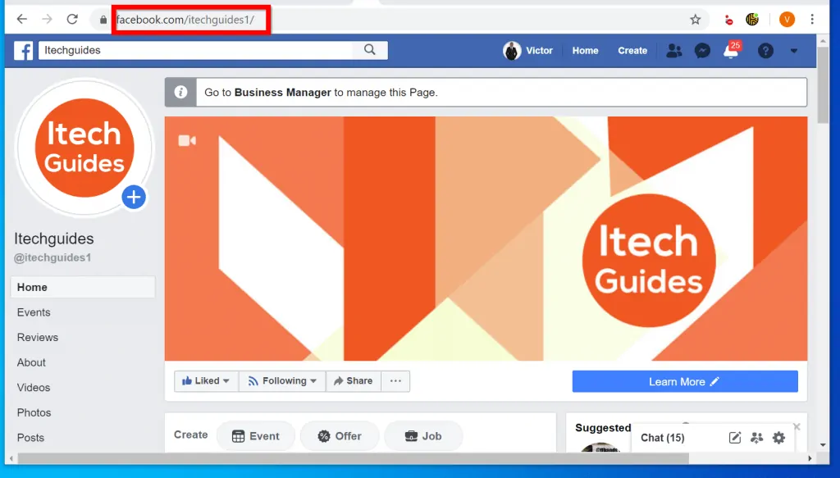Click the green-yellow round extension icon
This screenshot has width=840, height=478.
[752, 20]
